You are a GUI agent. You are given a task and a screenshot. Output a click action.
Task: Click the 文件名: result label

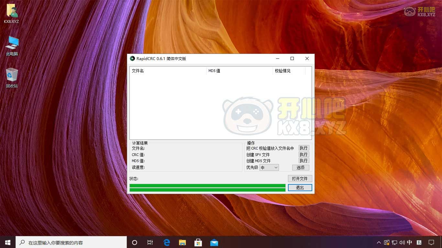click(138, 148)
